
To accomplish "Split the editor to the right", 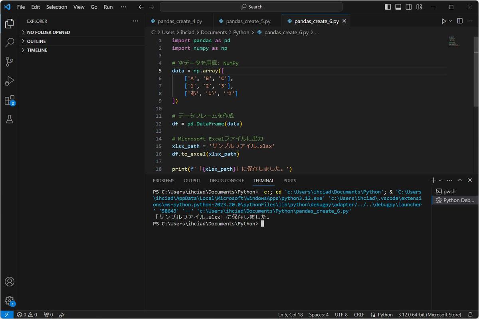I will pos(460,21).
